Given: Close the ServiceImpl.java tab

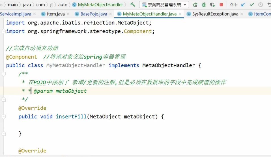Looking at the screenshot, I should (35, 14).
